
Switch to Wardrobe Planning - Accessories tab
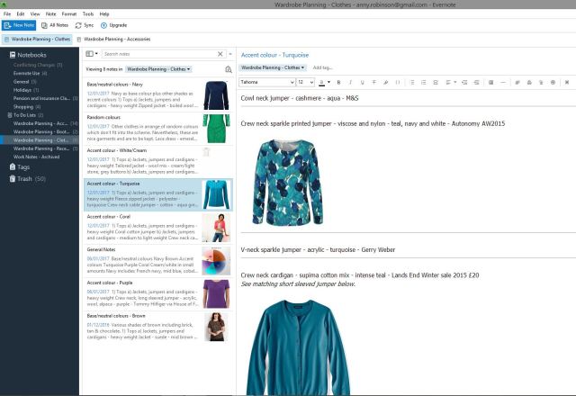point(113,39)
